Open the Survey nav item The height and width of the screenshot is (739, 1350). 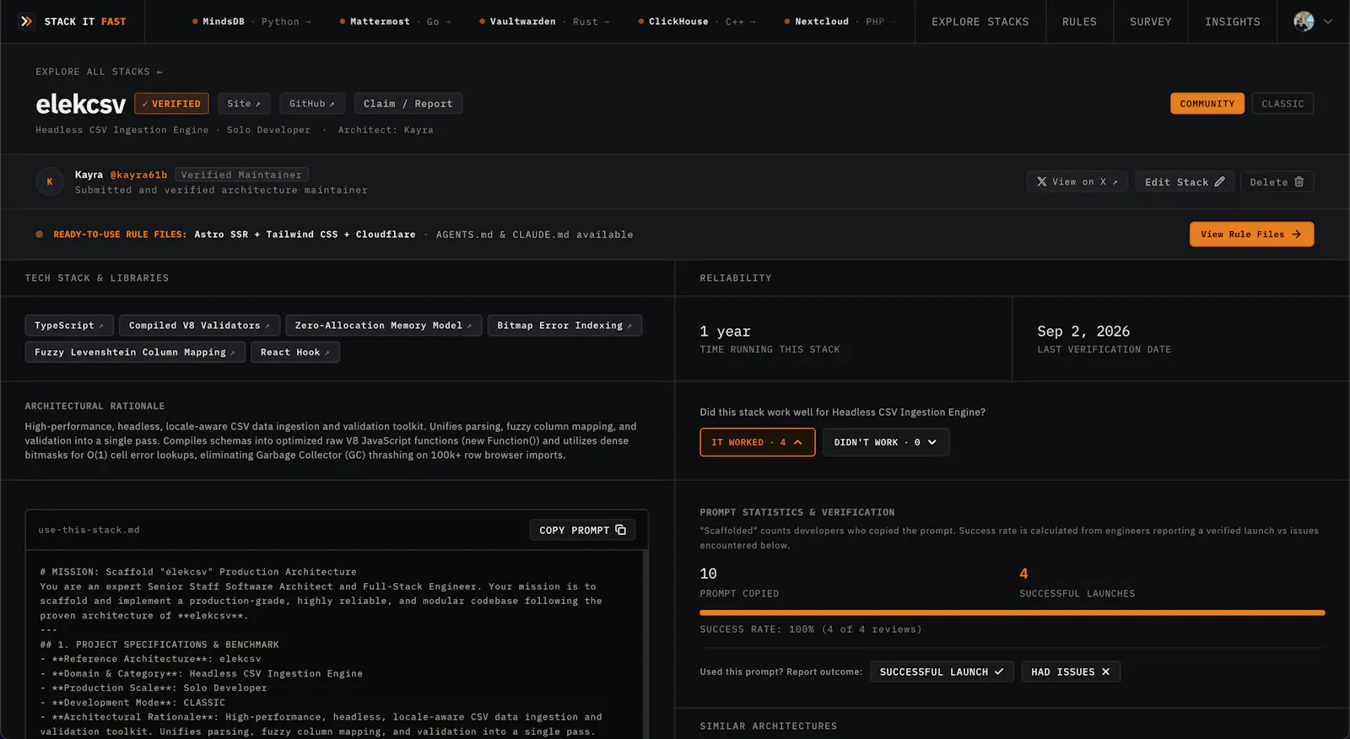pyautogui.click(x=1150, y=22)
